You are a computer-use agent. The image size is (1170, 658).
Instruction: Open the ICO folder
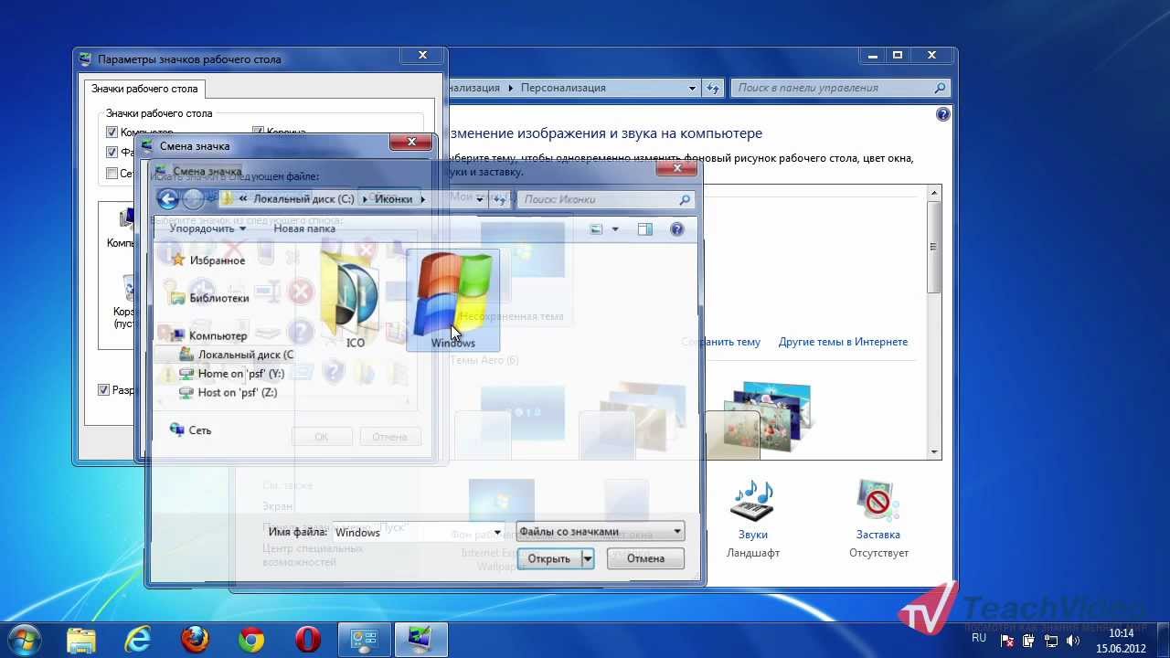(x=355, y=300)
